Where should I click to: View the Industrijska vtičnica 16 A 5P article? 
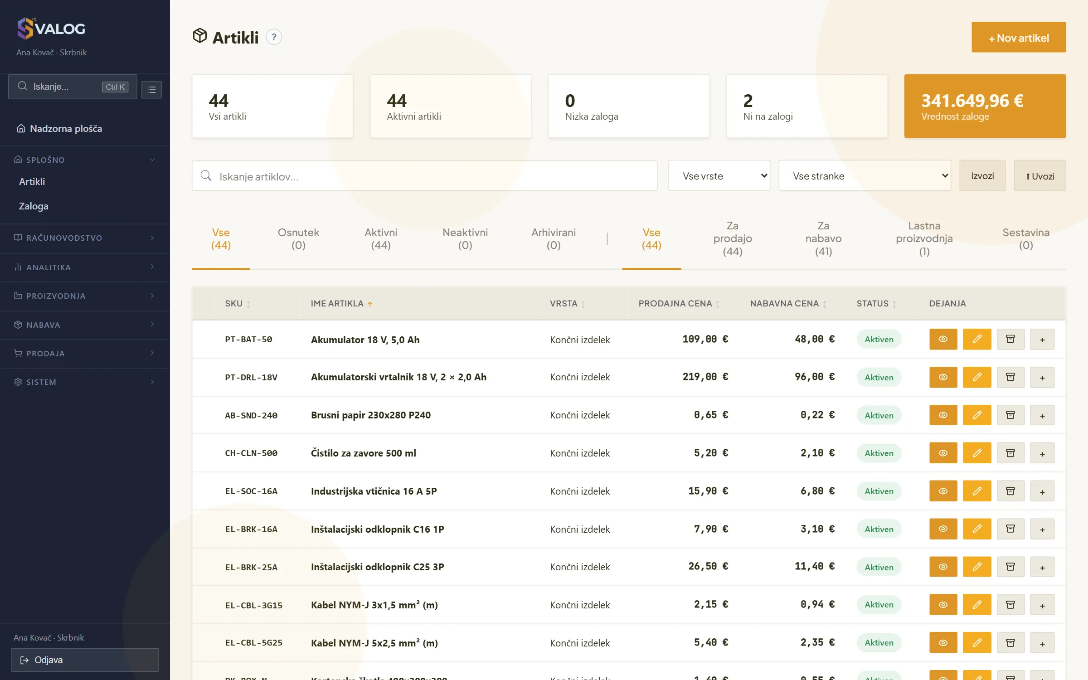(943, 491)
